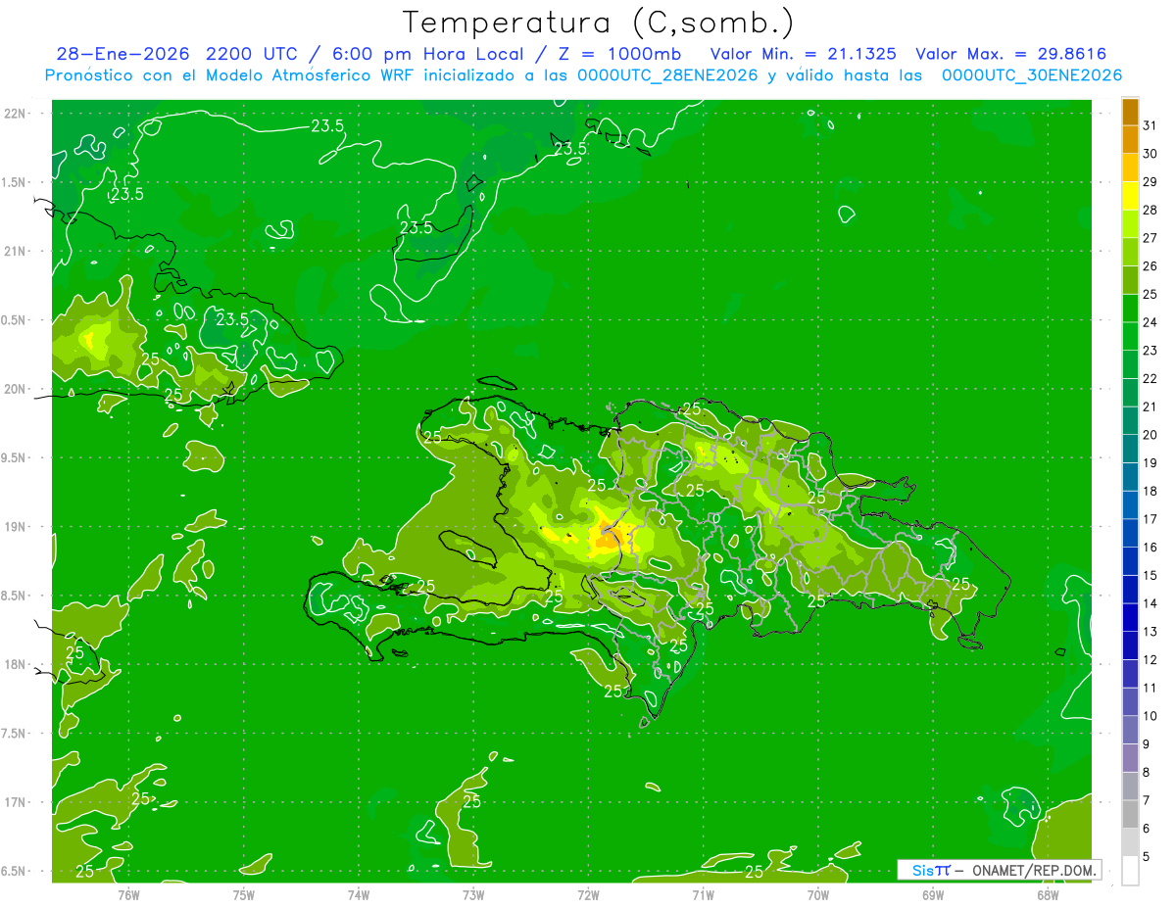The image size is (1176, 908).
Task: Click the 'Valor Max. = 29.8616' readout
Action: (x=1010, y=54)
